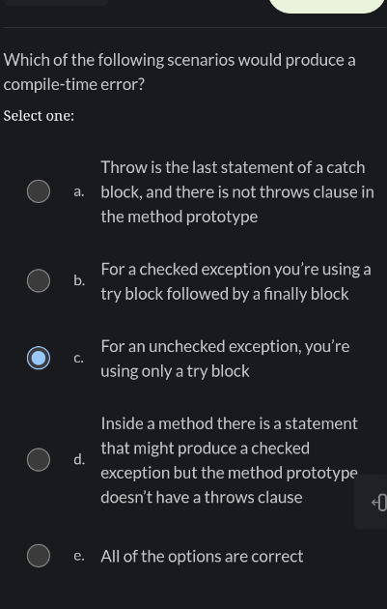Click the letter label 'a.'
This screenshot has height=609, width=387.
click(79, 191)
